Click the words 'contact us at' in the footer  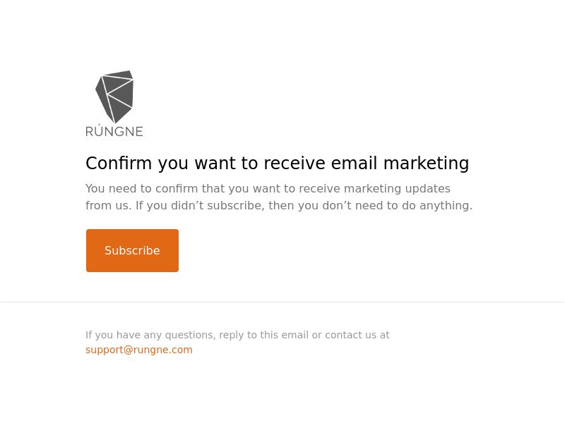click(x=357, y=335)
